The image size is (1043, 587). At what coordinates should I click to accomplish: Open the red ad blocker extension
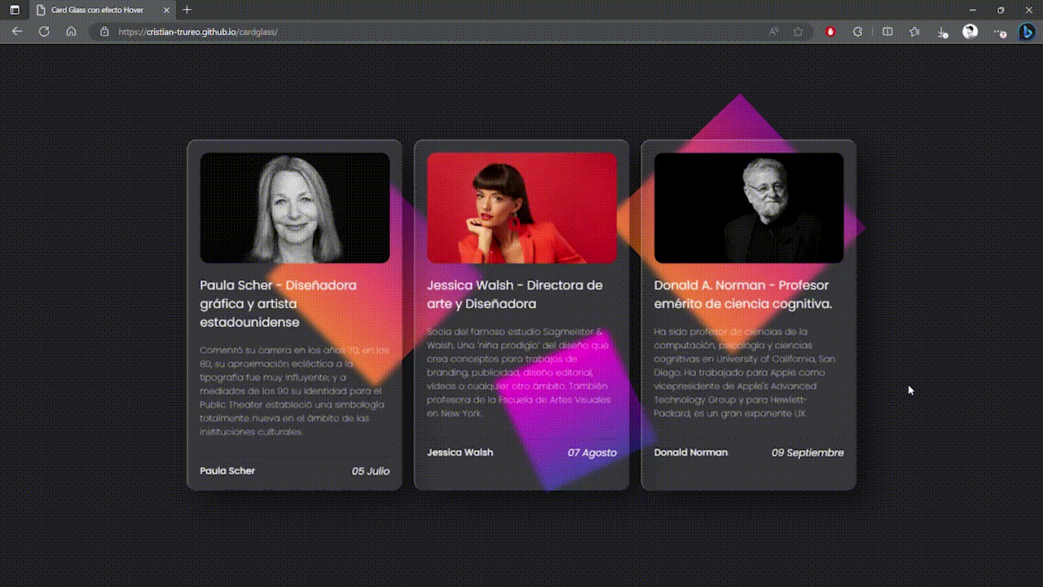pyautogui.click(x=830, y=32)
